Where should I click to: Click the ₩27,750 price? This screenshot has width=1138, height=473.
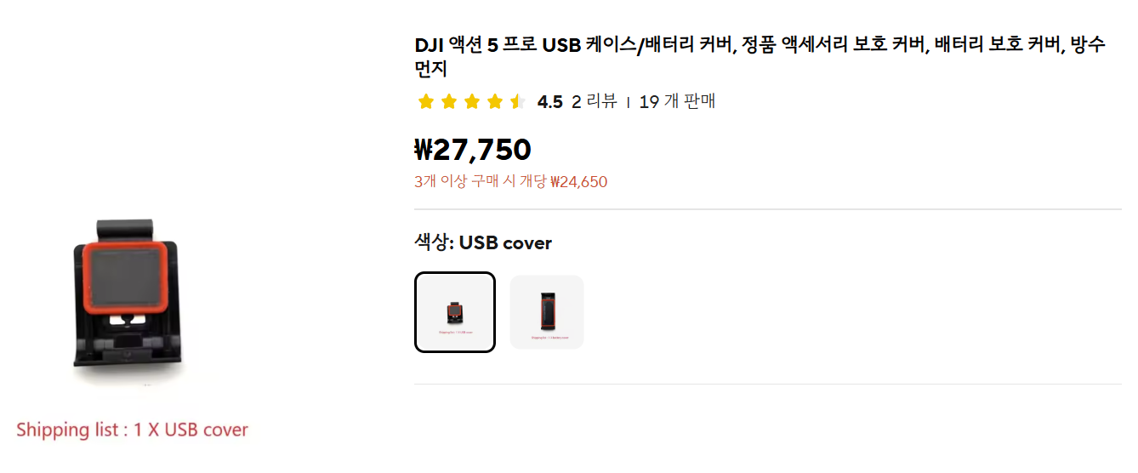tap(473, 150)
